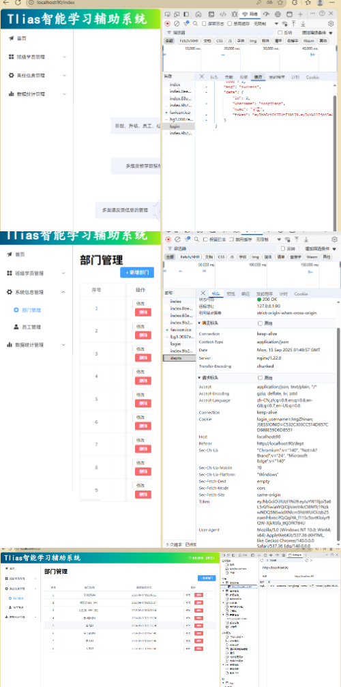This screenshot has width=341, height=687.
Task: Collapse the 请求标头 section triangle
Action: click(200, 377)
